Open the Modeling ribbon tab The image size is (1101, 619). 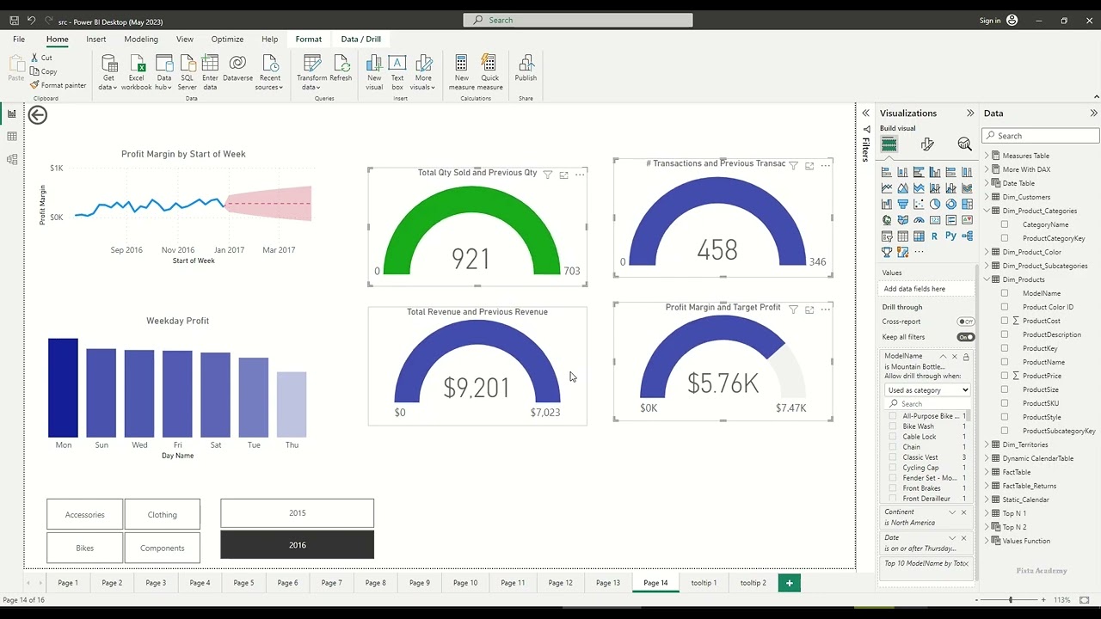[x=141, y=40]
